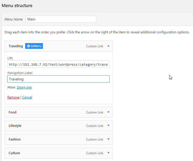The height and width of the screenshot is (161, 193).
Task: Click the JetMenu button on Traveling item
Action: [34, 46]
